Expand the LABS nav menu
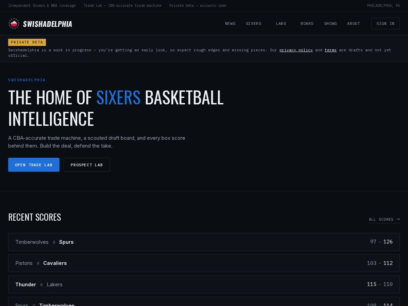Viewport: 408px width, 306px height. click(x=281, y=23)
